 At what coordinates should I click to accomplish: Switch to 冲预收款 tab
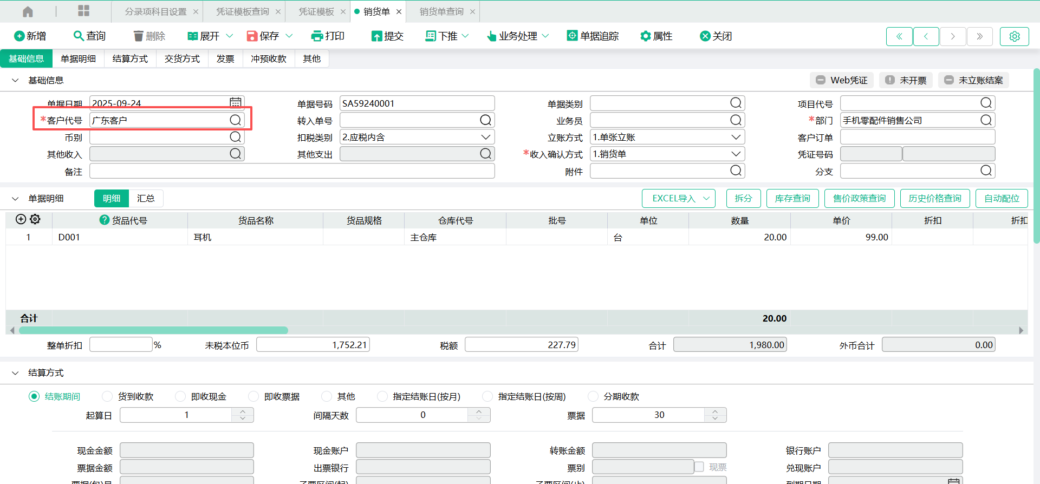point(269,58)
